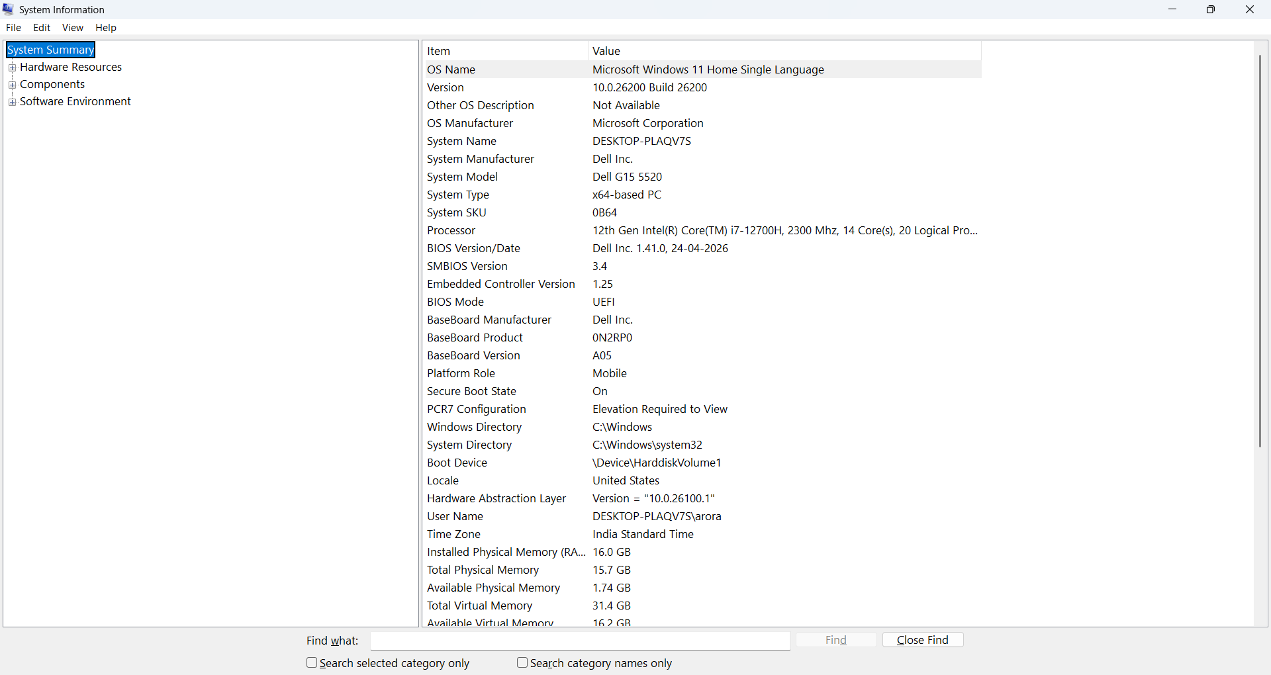Image resolution: width=1271 pixels, height=675 pixels.
Task: Open the File menu
Action: pos(13,28)
